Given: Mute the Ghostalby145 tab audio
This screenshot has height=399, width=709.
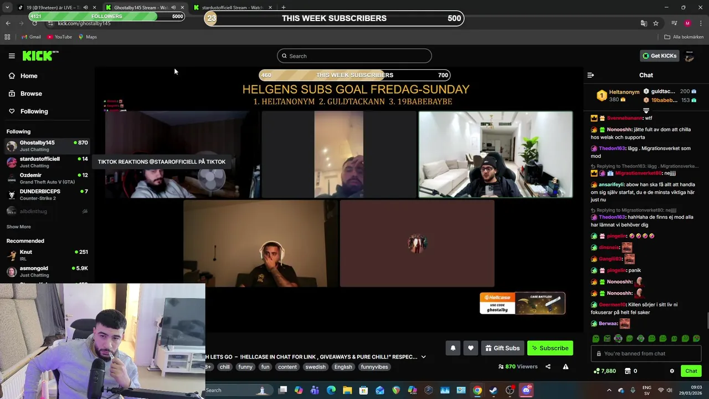Looking at the screenshot, I should click(173, 7).
